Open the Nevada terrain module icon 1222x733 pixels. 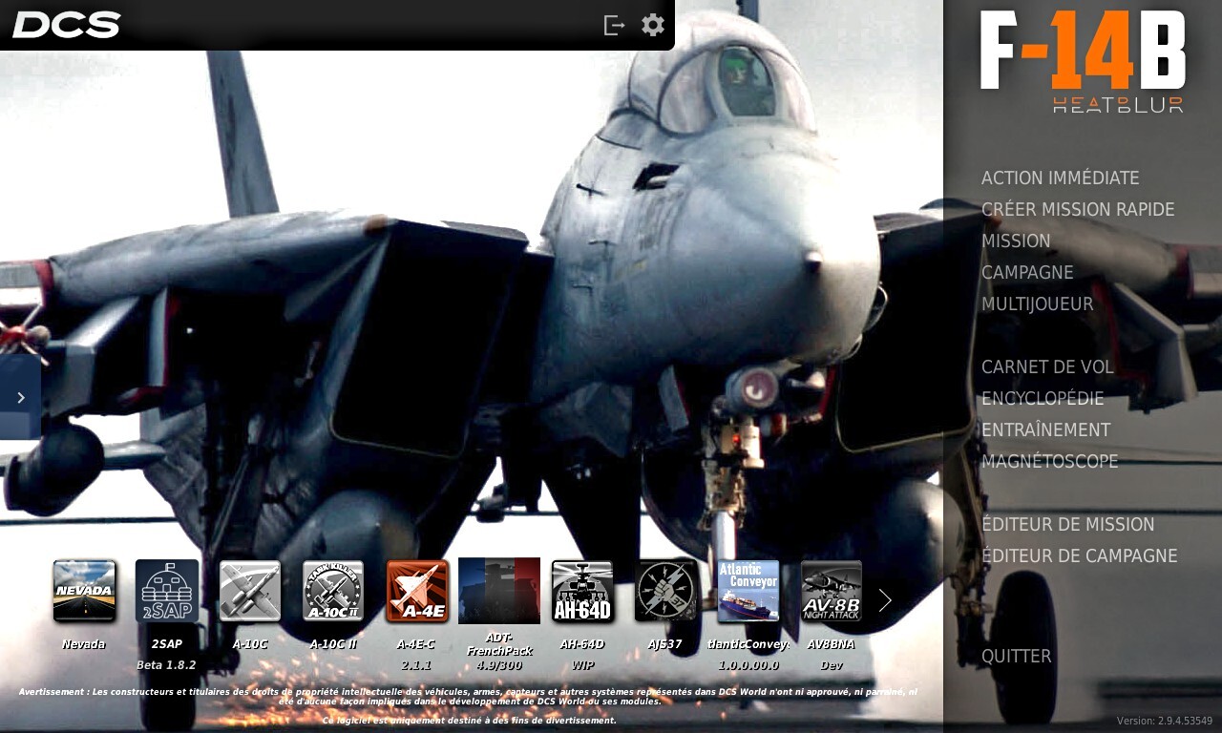coord(84,591)
